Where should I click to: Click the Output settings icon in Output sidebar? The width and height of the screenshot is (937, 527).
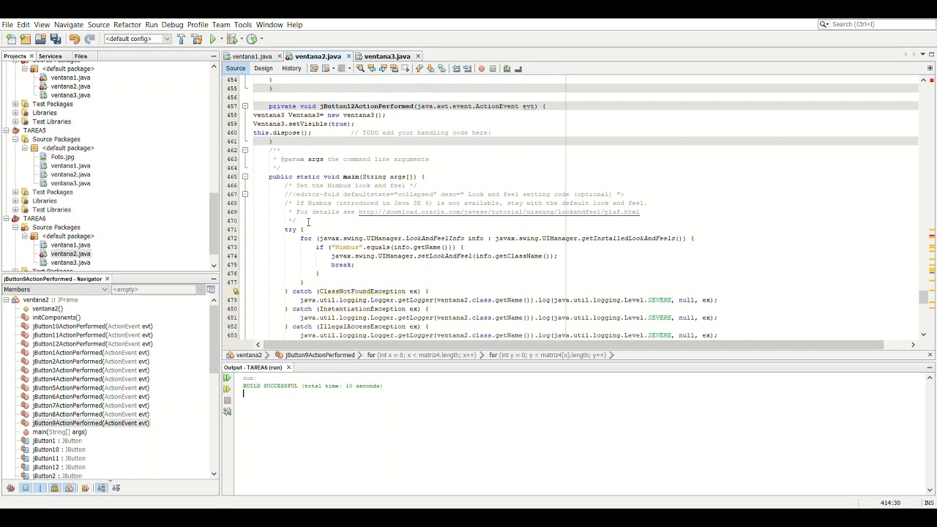click(x=228, y=411)
